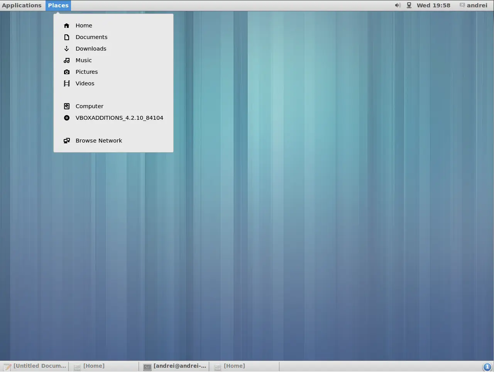
Task: Open the Wed 19:58 clock calendar
Action: pos(433,5)
